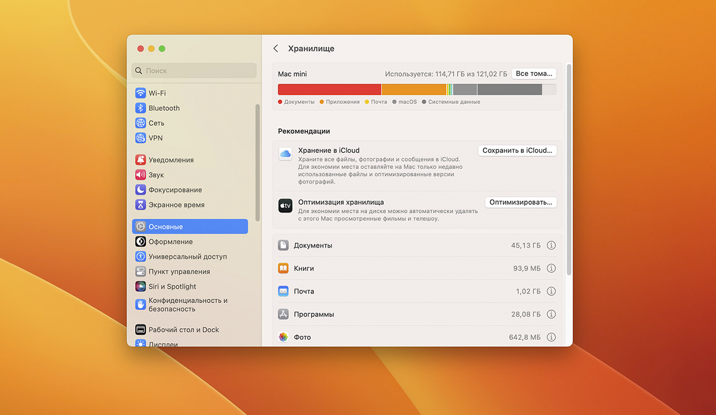Click the Рекомендации heading
716x415 pixels.
(304, 131)
